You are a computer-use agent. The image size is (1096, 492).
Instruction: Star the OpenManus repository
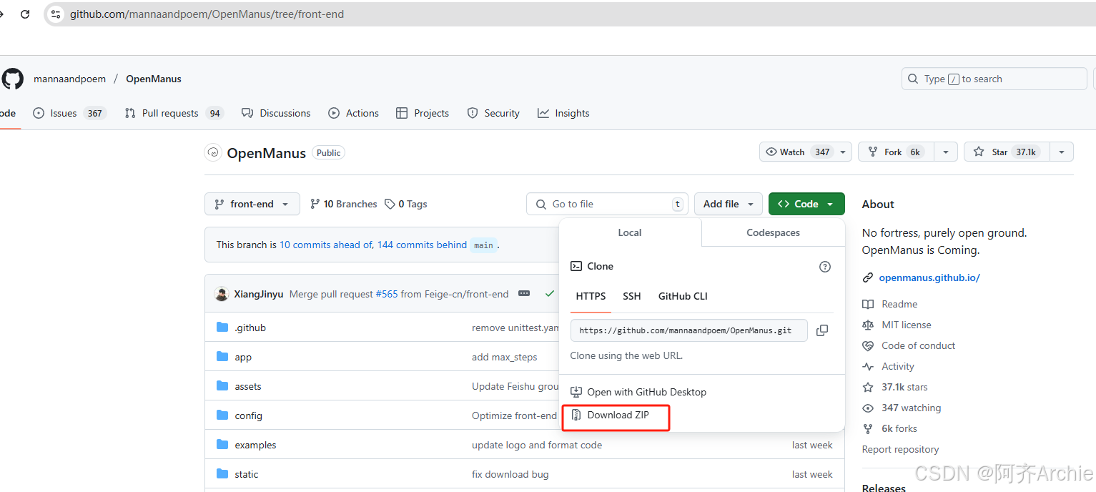(x=1006, y=152)
